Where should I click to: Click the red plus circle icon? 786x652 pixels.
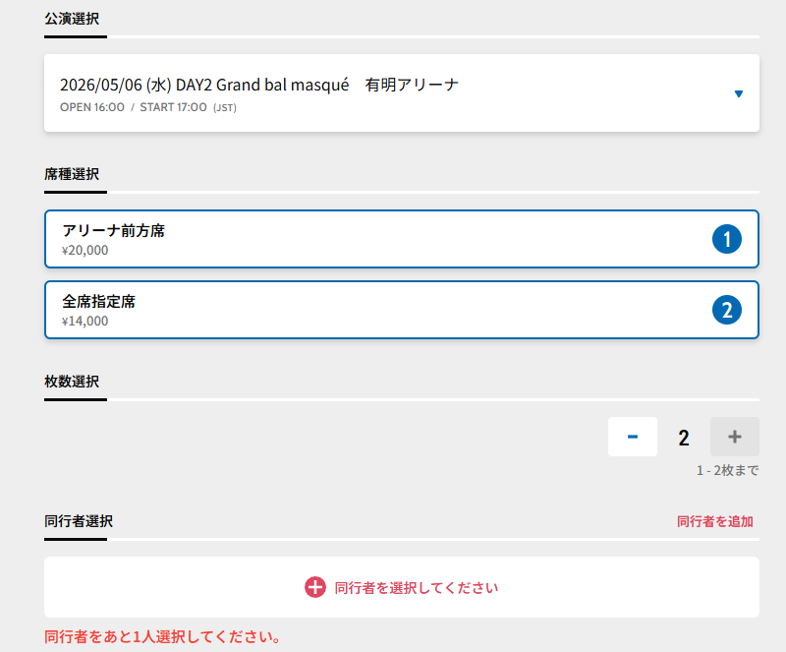click(315, 587)
